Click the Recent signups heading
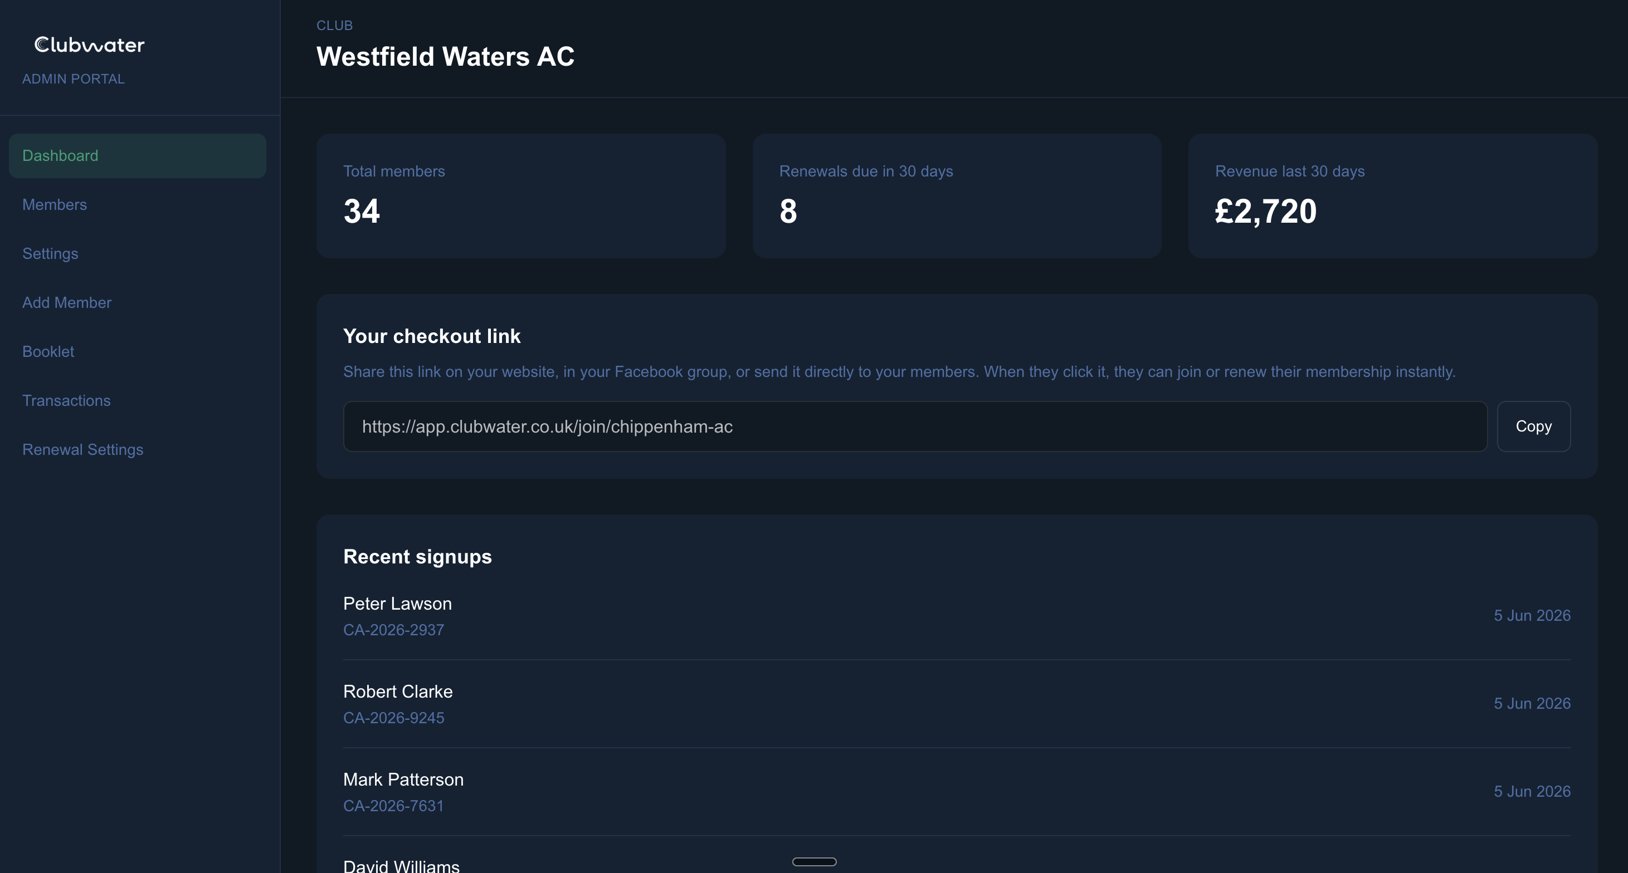 [417, 557]
